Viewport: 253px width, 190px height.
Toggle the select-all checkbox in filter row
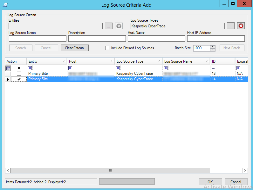(19, 68)
